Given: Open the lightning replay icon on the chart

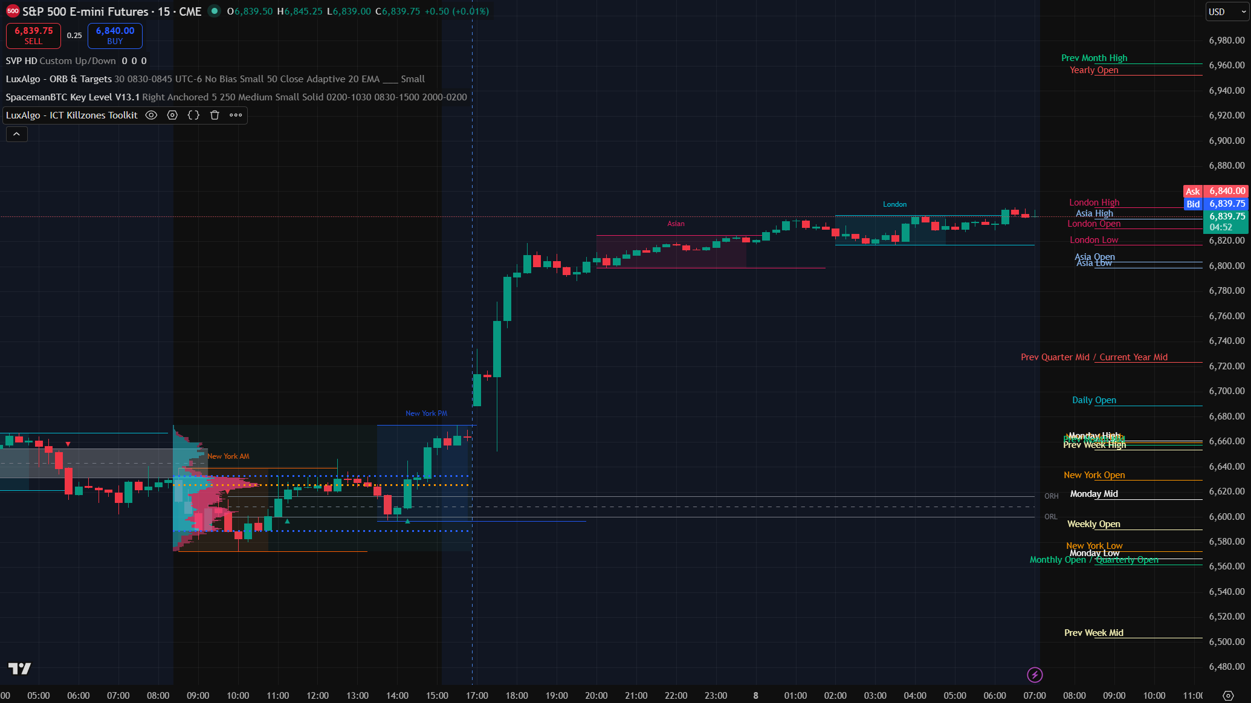Looking at the screenshot, I should pyautogui.click(x=1035, y=675).
